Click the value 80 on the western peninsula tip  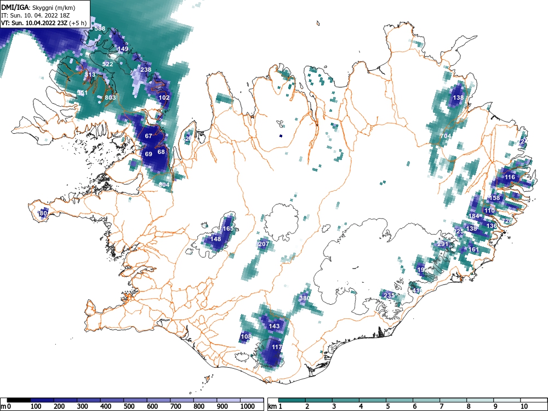[x=43, y=213]
